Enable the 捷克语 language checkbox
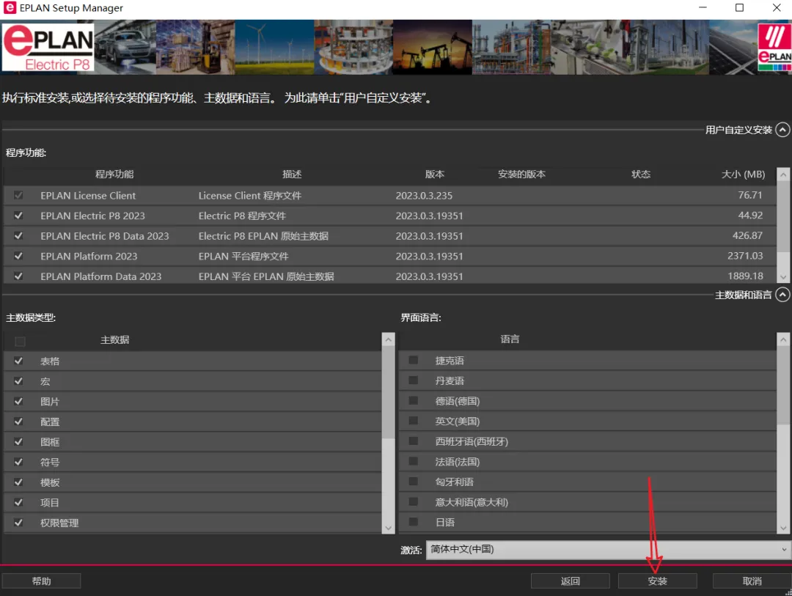The height and width of the screenshot is (596, 792). [x=413, y=360]
